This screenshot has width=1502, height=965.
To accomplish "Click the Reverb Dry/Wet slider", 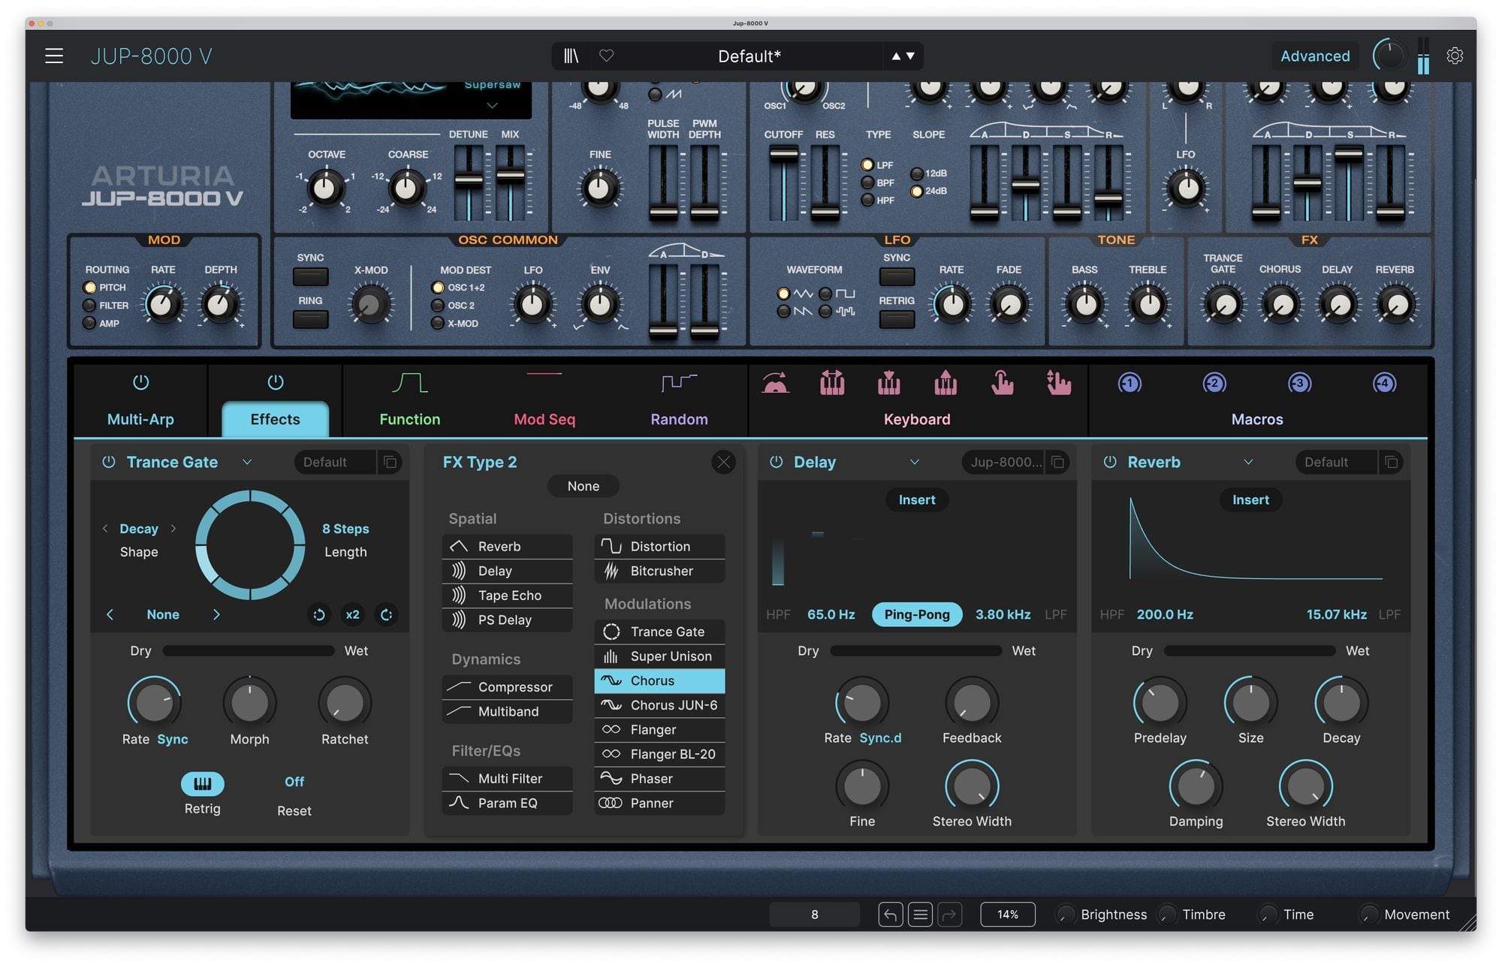I will click(1249, 650).
